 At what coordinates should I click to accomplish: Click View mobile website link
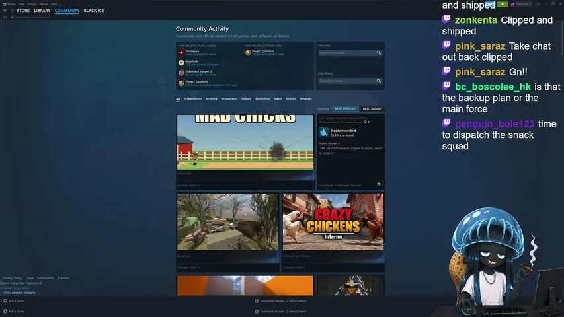click(19, 293)
